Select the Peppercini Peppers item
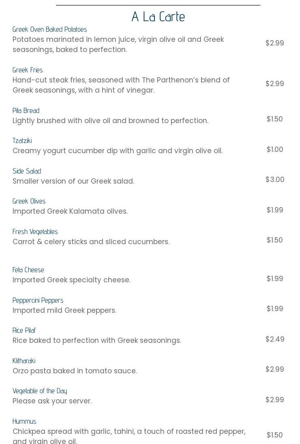Image resolution: width=300 pixels, height=444 pixels. pos(38,301)
